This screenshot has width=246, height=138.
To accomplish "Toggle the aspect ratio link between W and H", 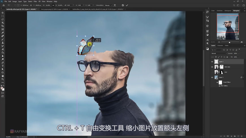I will [x=53, y=5].
